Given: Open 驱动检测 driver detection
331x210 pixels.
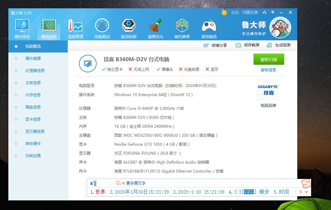Looking at the screenshot, I should pos(128,28).
